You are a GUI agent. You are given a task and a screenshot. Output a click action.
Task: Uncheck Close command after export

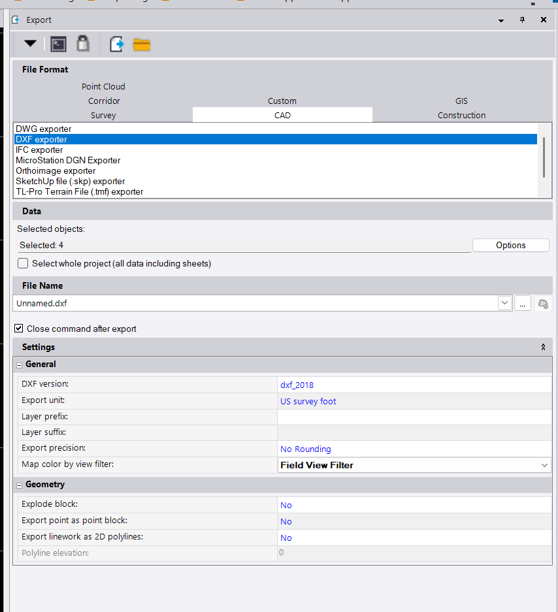point(19,329)
